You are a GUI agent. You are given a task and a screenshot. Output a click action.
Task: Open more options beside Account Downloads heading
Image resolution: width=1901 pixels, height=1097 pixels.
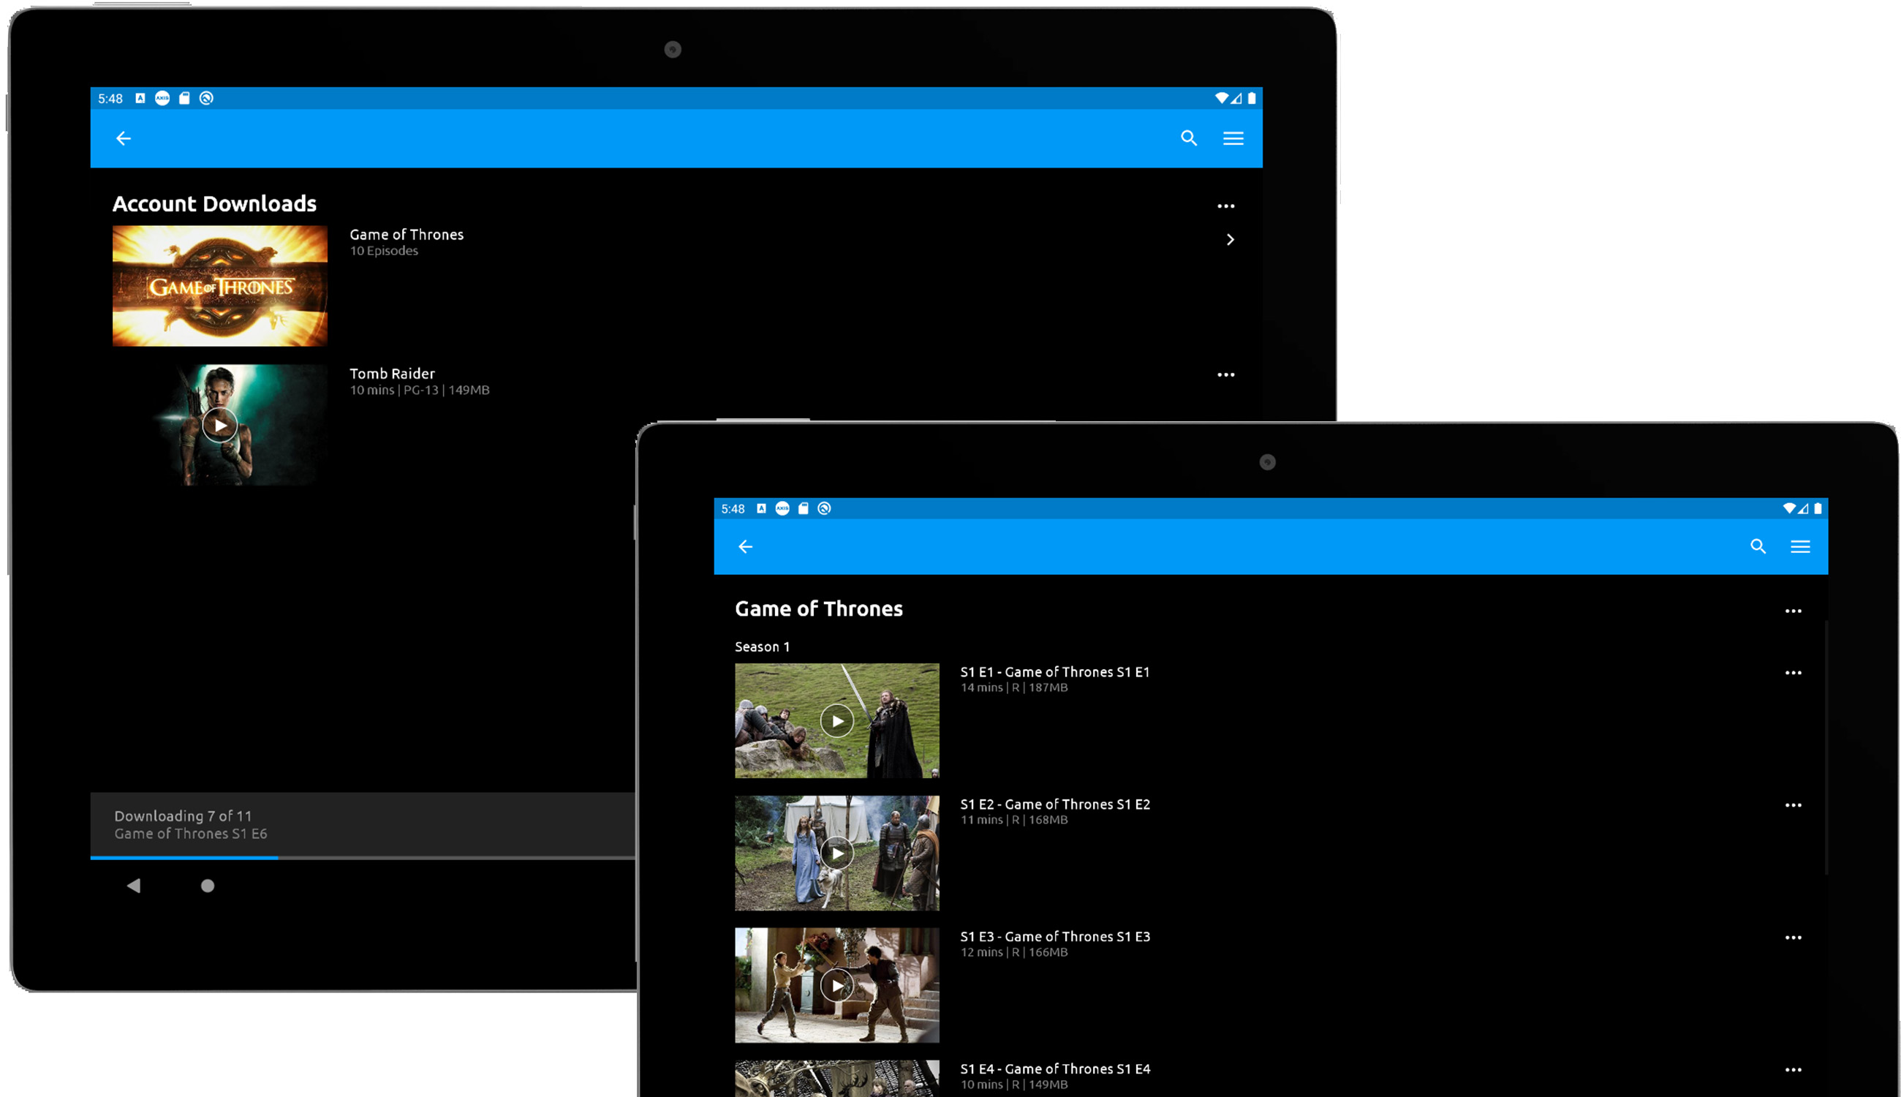(1226, 206)
